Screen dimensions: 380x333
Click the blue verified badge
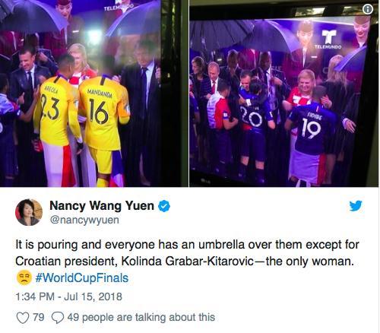164,206
